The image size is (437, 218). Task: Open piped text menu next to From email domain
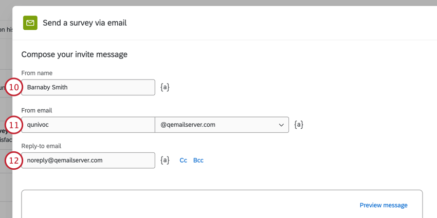click(299, 124)
